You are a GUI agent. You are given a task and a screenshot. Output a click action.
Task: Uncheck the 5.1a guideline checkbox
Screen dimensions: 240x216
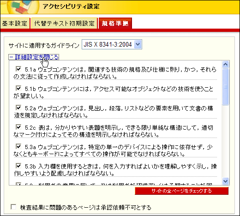18,69
